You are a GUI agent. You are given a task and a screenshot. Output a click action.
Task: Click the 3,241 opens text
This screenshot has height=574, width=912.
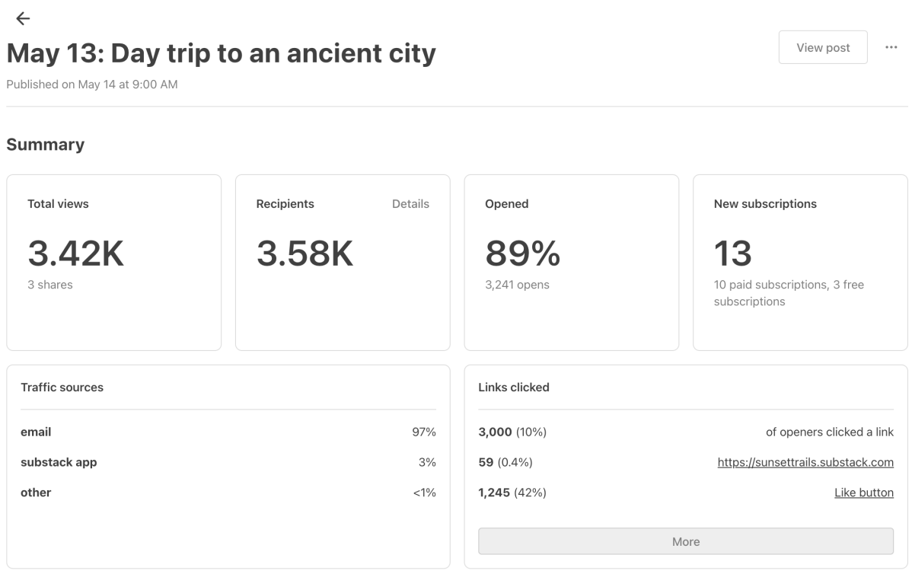tap(517, 285)
